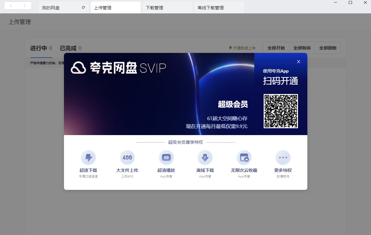This screenshot has height=235, width=371.
Task: Go forward with the right arrow
Action: 25,6
